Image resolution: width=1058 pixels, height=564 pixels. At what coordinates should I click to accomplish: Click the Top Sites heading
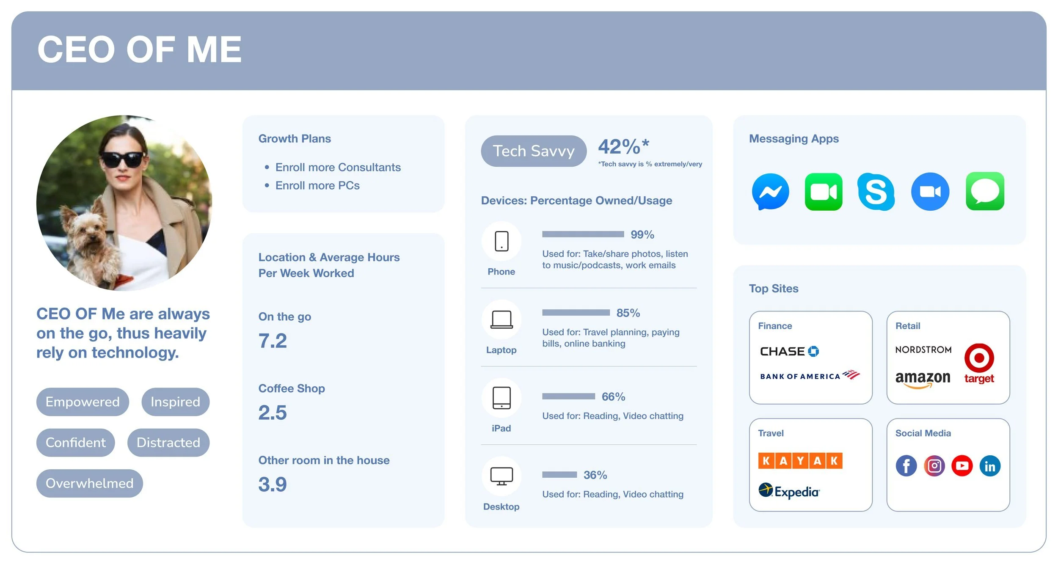point(774,289)
